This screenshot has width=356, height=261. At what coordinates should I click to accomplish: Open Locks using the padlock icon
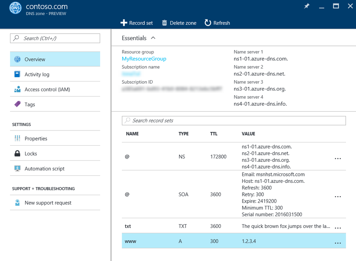17,153
